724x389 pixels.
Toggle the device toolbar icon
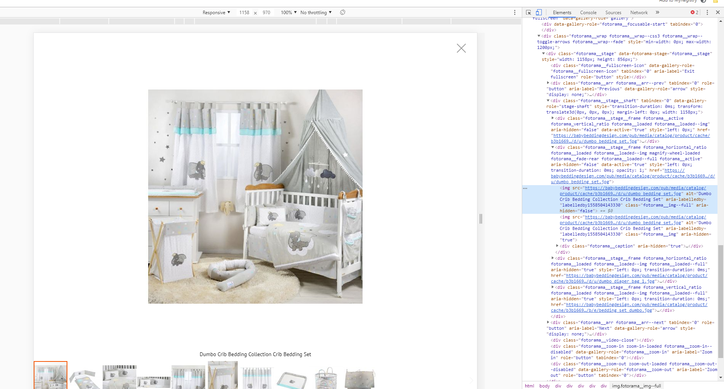(x=539, y=12)
